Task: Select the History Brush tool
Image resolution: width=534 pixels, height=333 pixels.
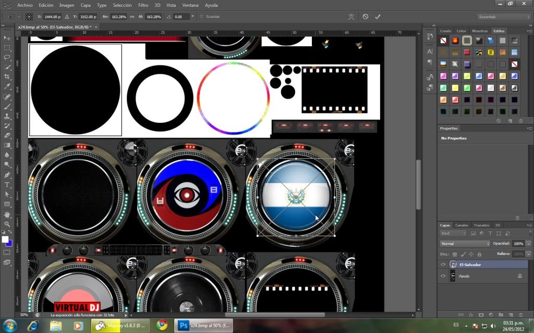Action: (7, 126)
